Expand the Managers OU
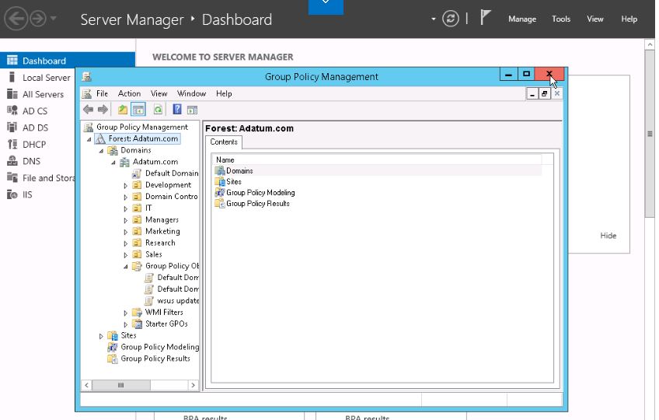The image size is (659, 420). (125, 220)
